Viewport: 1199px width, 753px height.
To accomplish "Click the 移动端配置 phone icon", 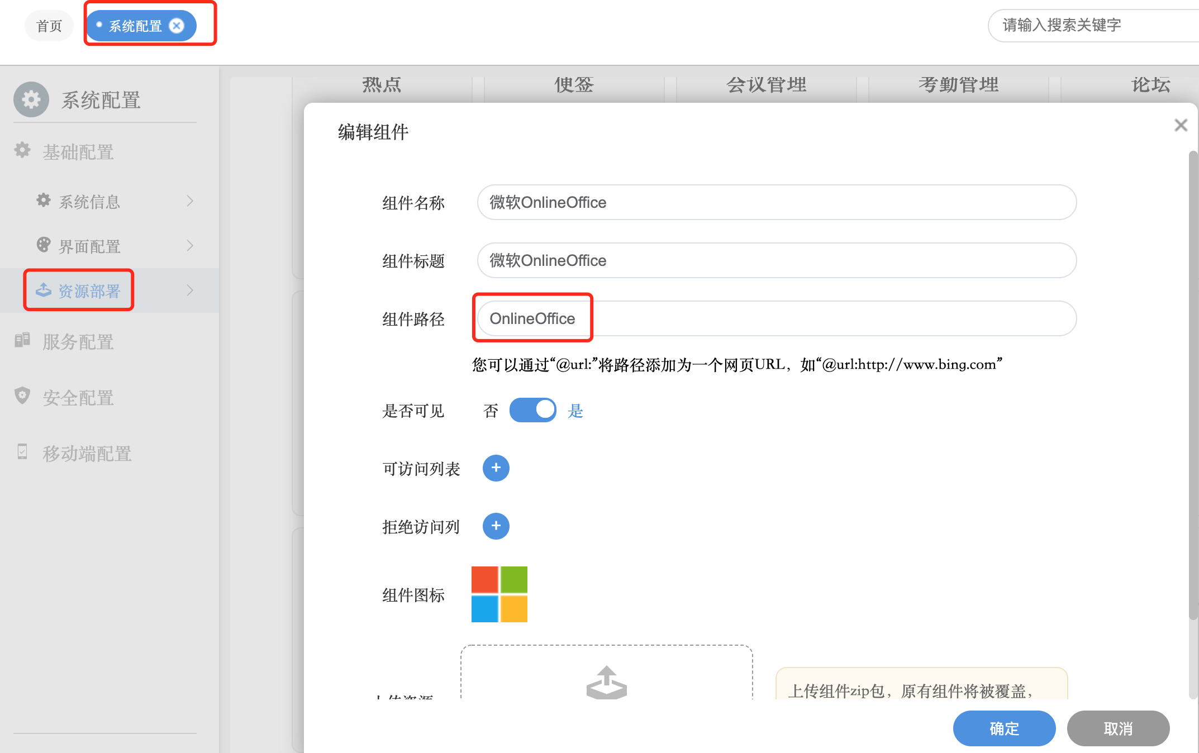I will tap(22, 451).
